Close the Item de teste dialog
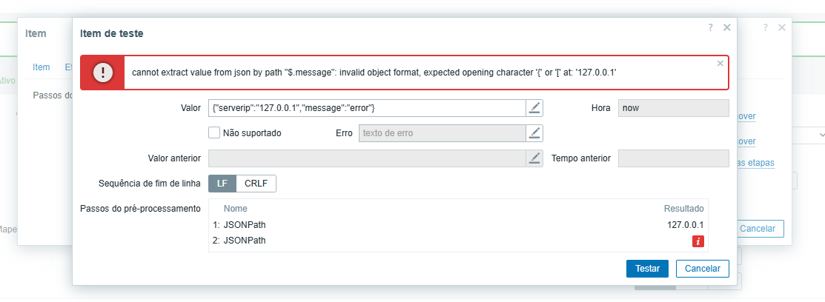Screen dimensions: 825x302 (727, 27)
